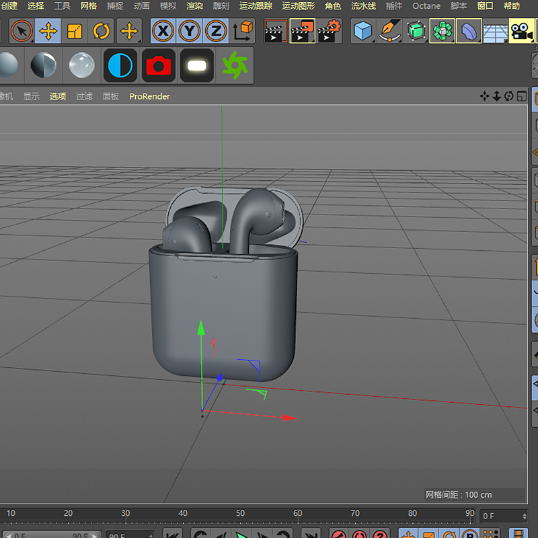This screenshot has width=538, height=538.
Task: Click the blue half-circle icon
Action: 120,65
